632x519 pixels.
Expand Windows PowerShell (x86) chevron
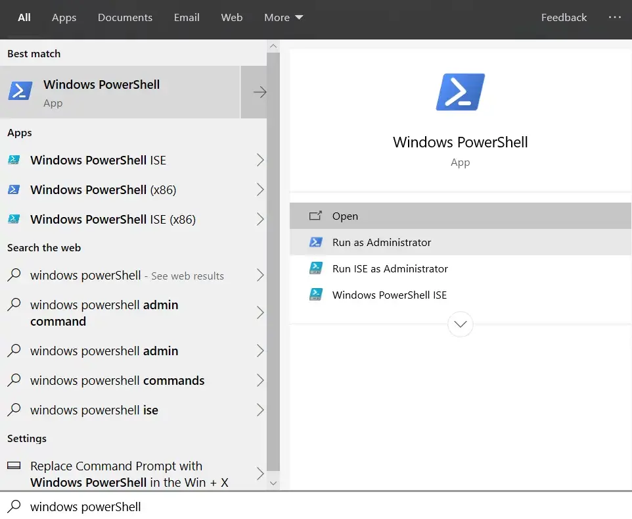(260, 189)
